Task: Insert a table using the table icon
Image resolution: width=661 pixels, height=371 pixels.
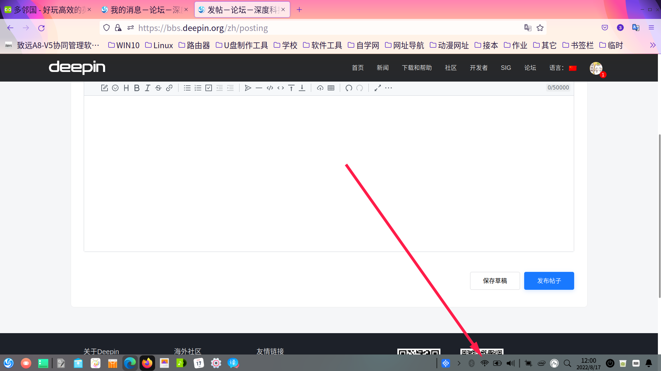Action: point(331,88)
